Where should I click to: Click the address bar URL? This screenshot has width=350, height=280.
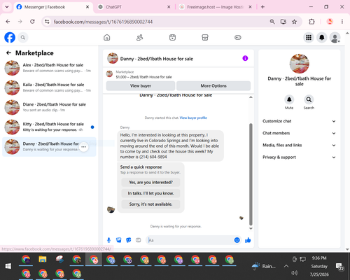pyautogui.click(x=103, y=22)
